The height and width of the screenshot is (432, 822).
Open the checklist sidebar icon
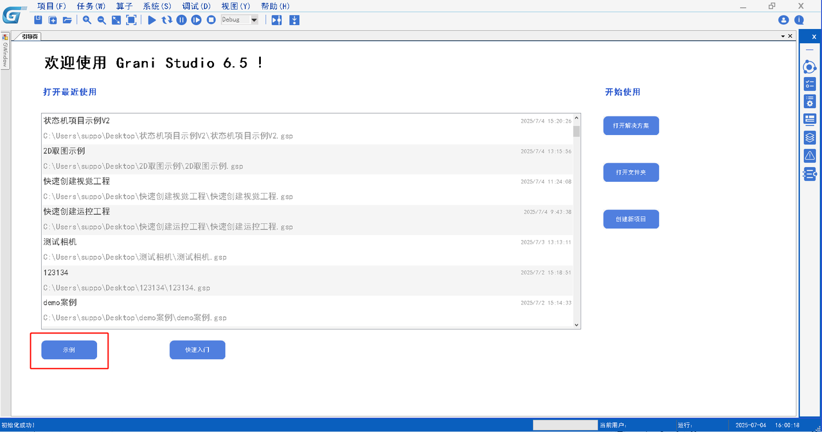click(809, 84)
